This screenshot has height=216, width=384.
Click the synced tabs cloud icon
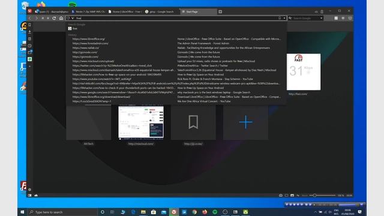316,11
